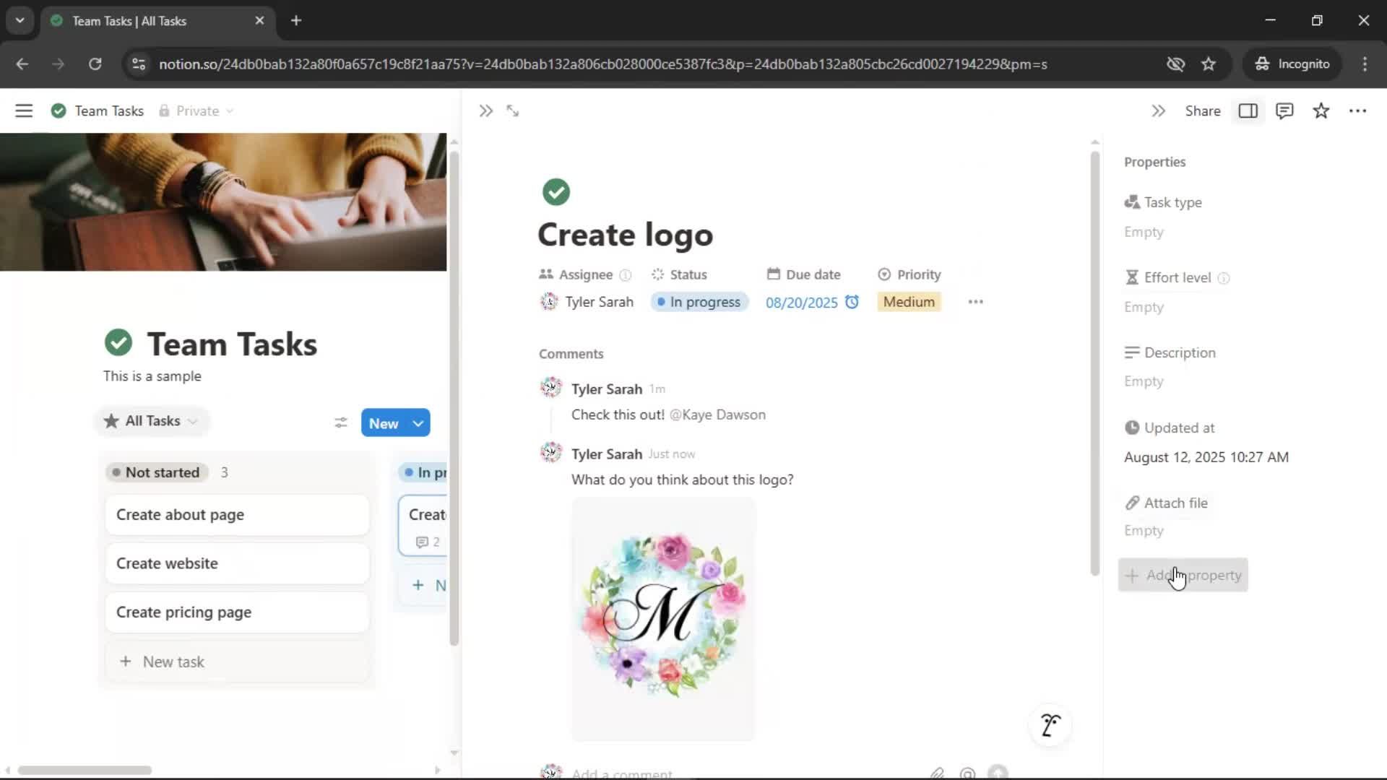
Task: Open view settings sliders icon
Action: 341,422
